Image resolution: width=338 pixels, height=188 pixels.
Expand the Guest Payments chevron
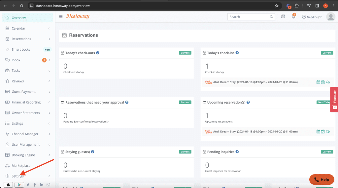pyautogui.click(x=49, y=92)
